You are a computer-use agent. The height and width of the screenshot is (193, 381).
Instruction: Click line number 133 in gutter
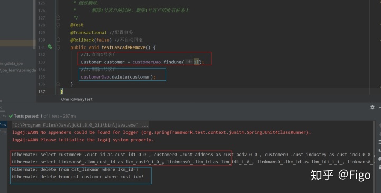pos(42,62)
